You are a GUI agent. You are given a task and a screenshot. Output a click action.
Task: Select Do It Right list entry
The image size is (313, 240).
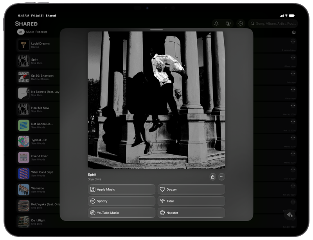38,222
